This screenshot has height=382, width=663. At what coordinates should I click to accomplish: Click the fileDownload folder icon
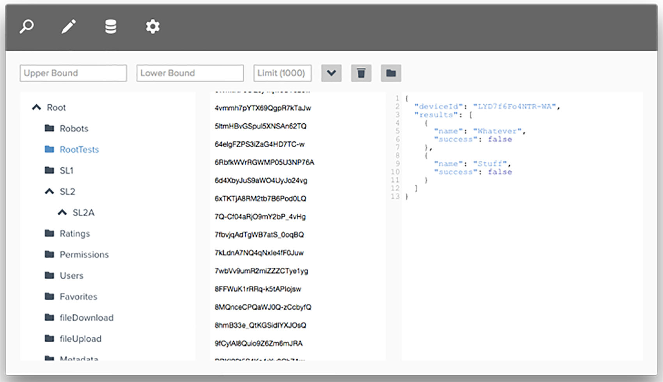(x=49, y=318)
